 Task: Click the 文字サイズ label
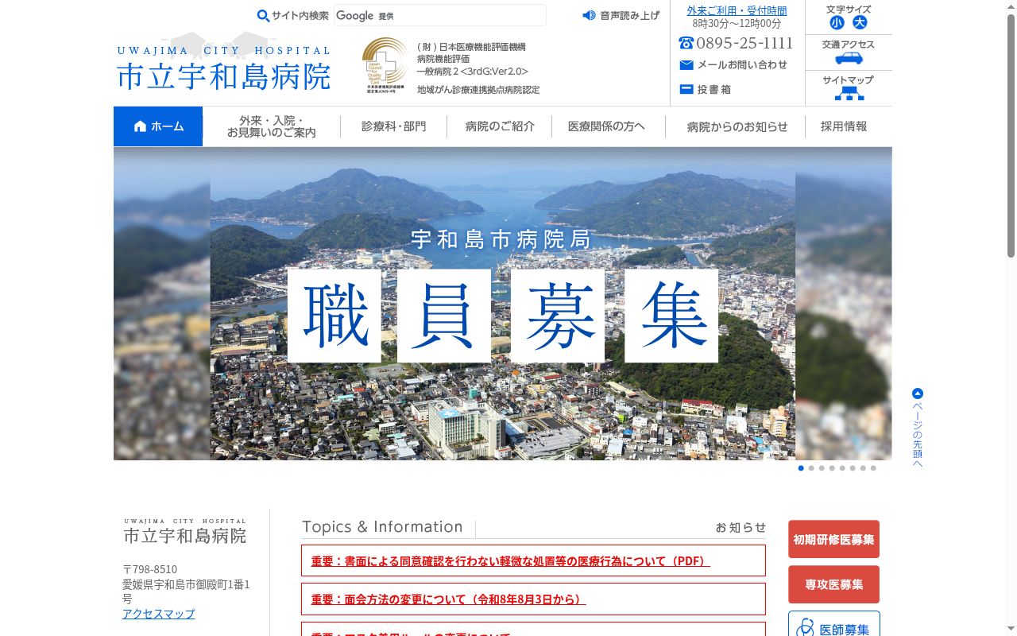849,10
